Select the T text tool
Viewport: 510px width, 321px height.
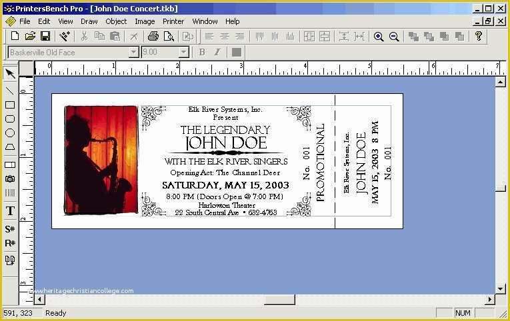point(10,211)
